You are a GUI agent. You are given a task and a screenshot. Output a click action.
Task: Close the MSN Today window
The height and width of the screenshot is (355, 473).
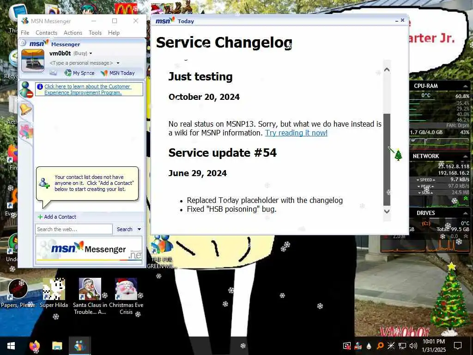click(402, 20)
